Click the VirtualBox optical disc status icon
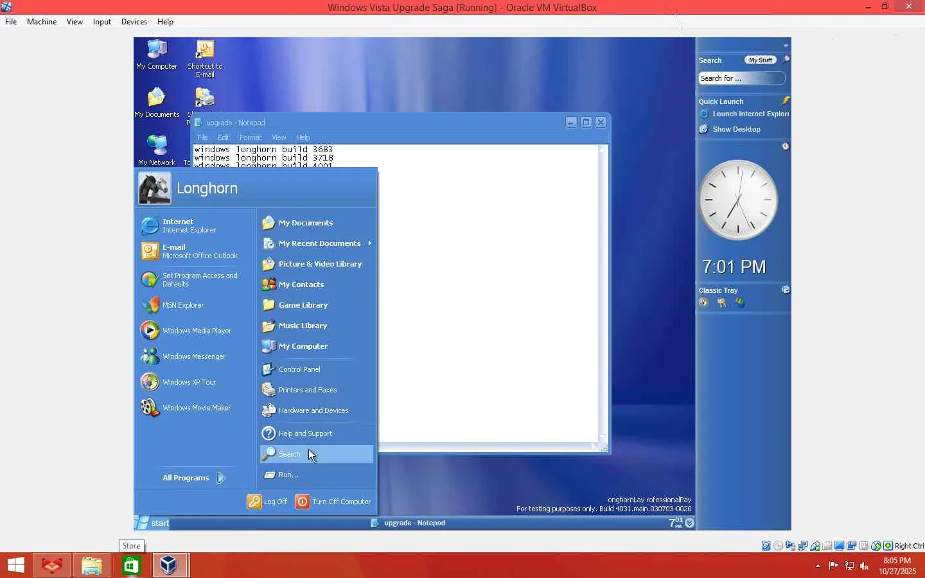The image size is (925, 578). 779,546
